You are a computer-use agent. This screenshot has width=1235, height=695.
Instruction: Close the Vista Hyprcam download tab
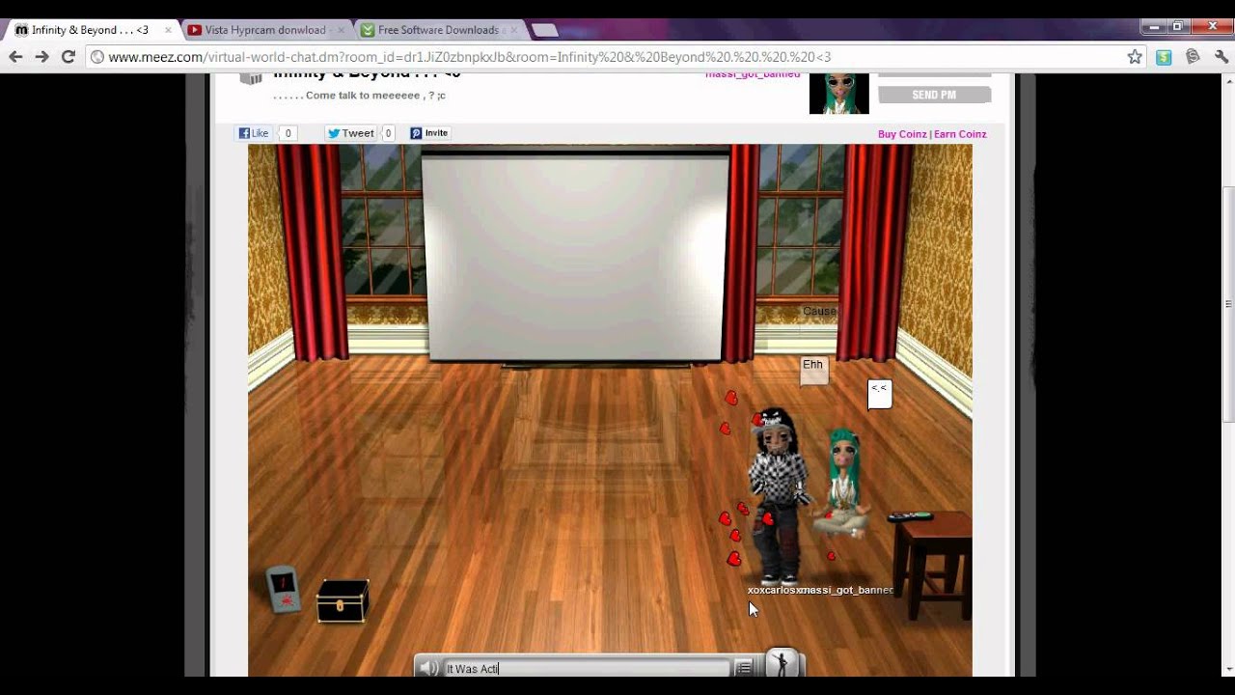coord(341,30)
